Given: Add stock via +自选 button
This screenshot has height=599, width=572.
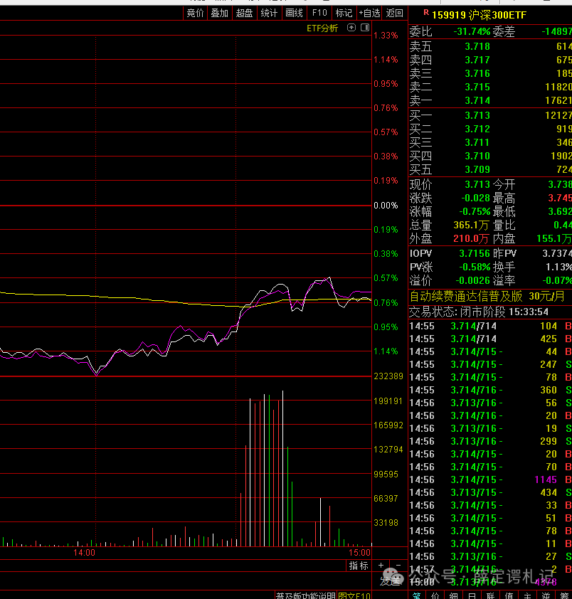Looking at the screenshot, I should pos(369,14).
